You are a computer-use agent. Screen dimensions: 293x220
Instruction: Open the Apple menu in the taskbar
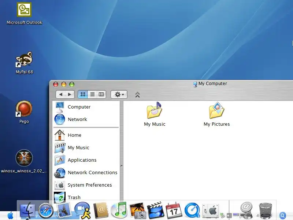tap(10, 215)
